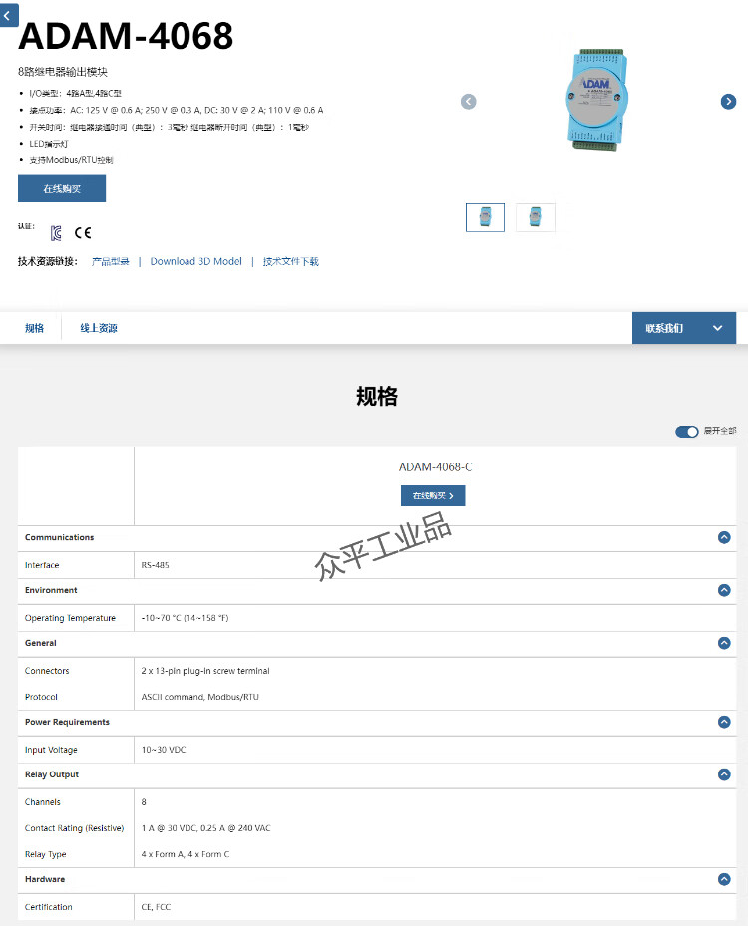The width and height of the screenshot is (748, 926).
Task: Collapse the Power Requirements section
Action: tap(724, 722)
